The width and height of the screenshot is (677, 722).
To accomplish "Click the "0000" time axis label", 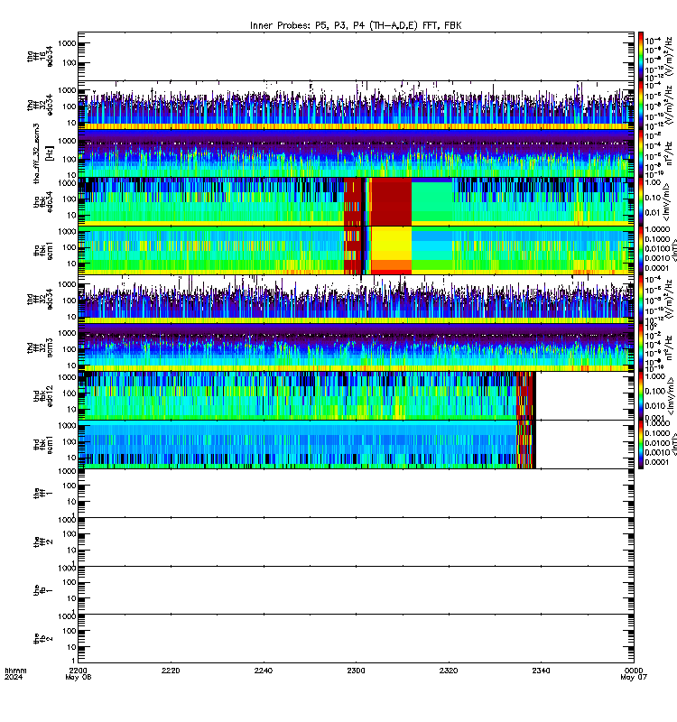I will pyautogui.click(x=634, y=671).
